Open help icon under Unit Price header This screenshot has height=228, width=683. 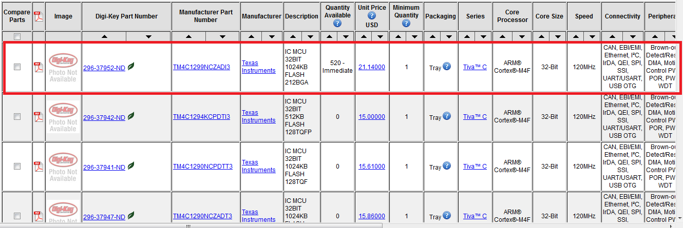coord(372,16)
